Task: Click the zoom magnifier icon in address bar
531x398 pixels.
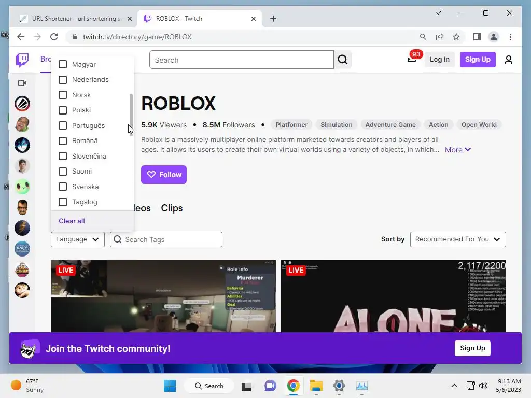Action: [x=423, y=37]
